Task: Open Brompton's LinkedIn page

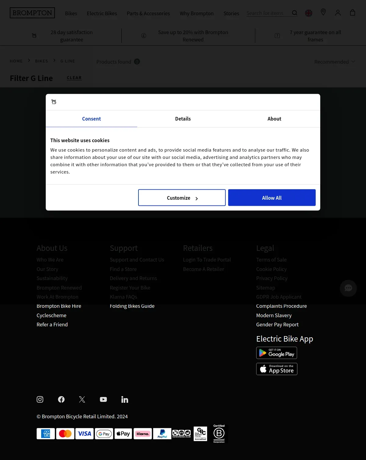Action: point(125,399)
